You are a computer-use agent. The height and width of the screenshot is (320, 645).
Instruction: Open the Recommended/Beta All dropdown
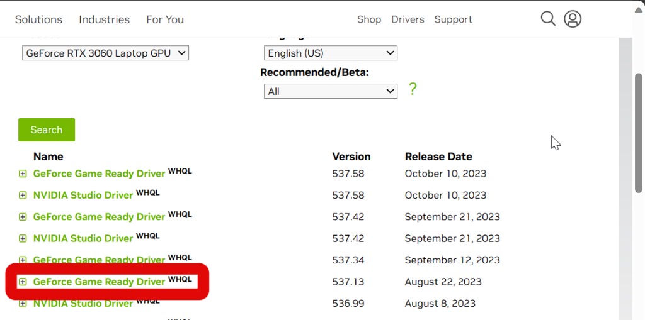(330, 92)
